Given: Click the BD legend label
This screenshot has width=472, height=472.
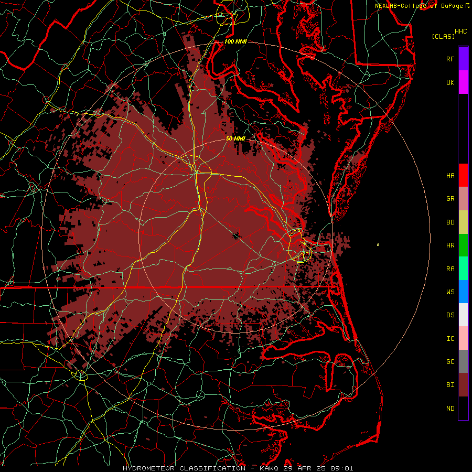Looking at the screenshot, I should pyautogui.click(x=450, y=222).
